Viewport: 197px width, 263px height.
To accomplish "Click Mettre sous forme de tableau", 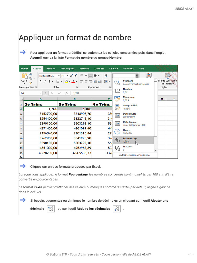I will [x=168, y=79].
